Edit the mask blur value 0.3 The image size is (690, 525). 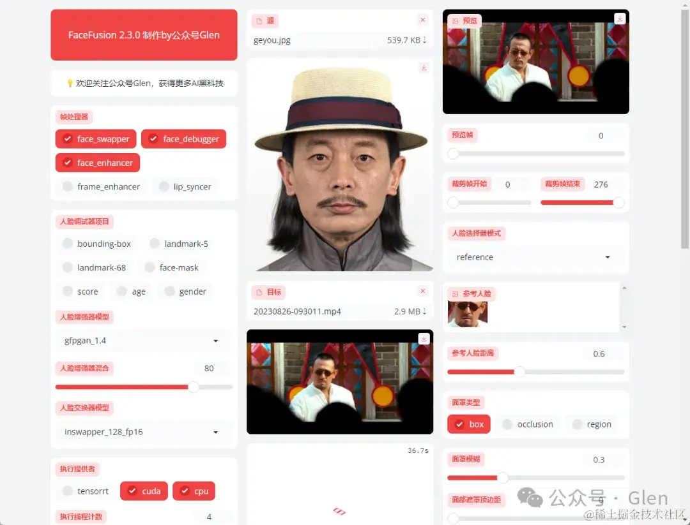tap(604, 460)
